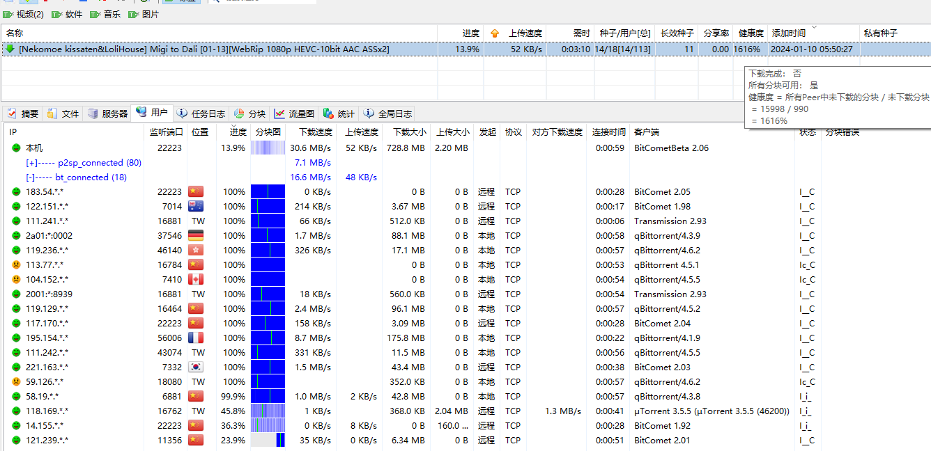This screenshot has width=931, height=451.
Task: Click the BitComet 1.92 client cell
Action: coord(662,426)
